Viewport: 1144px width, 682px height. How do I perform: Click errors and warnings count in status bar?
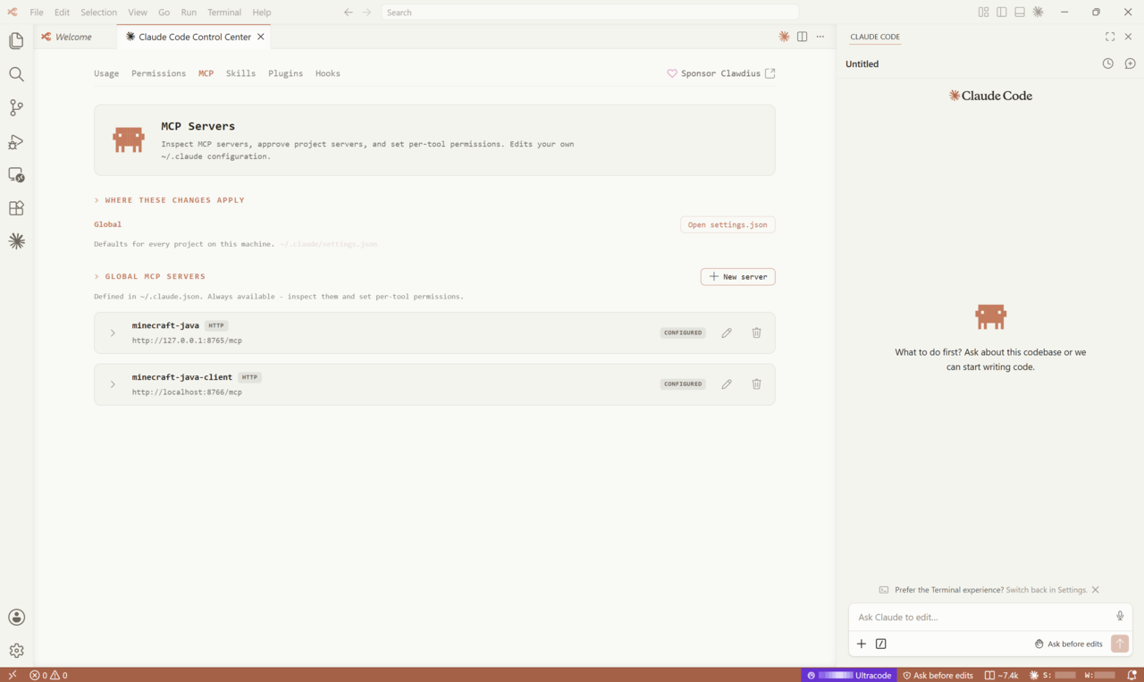[48, 675]
